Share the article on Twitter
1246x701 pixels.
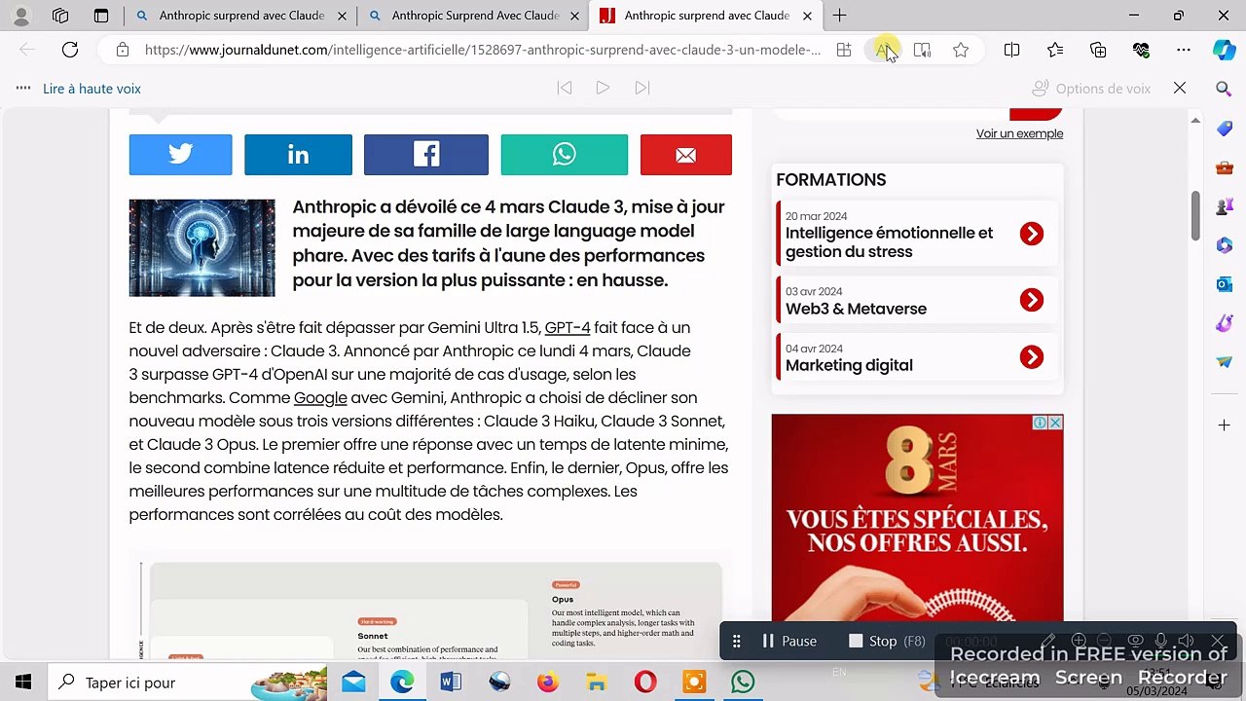pos(180,155)
